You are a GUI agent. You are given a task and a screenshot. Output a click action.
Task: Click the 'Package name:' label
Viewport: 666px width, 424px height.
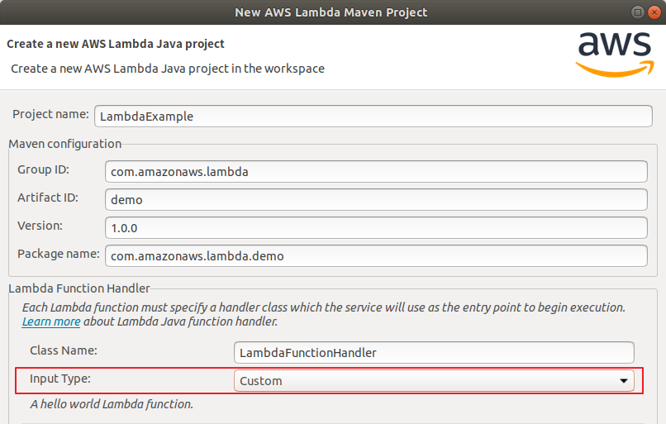click(59, 254)
